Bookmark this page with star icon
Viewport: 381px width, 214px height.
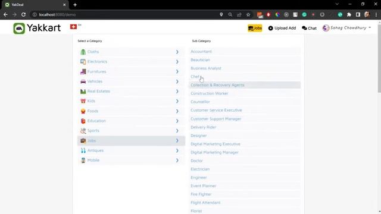(248, 14)
